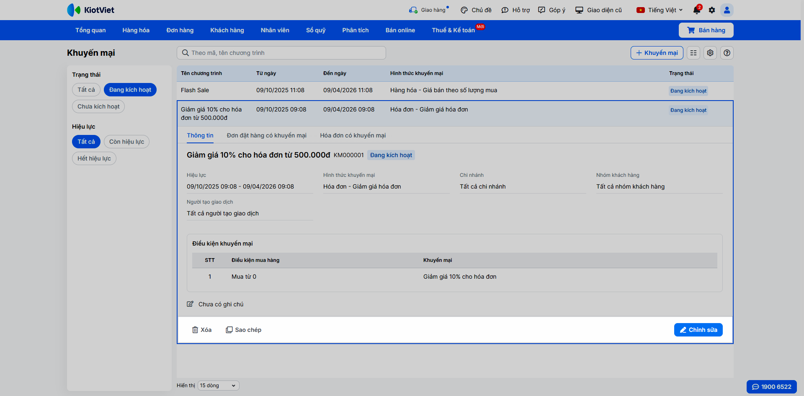Click Tất cả người tạo giao dịch value
Image resolution: width=804 pixels, height=396 pixels.
click(x=223, y=213)
